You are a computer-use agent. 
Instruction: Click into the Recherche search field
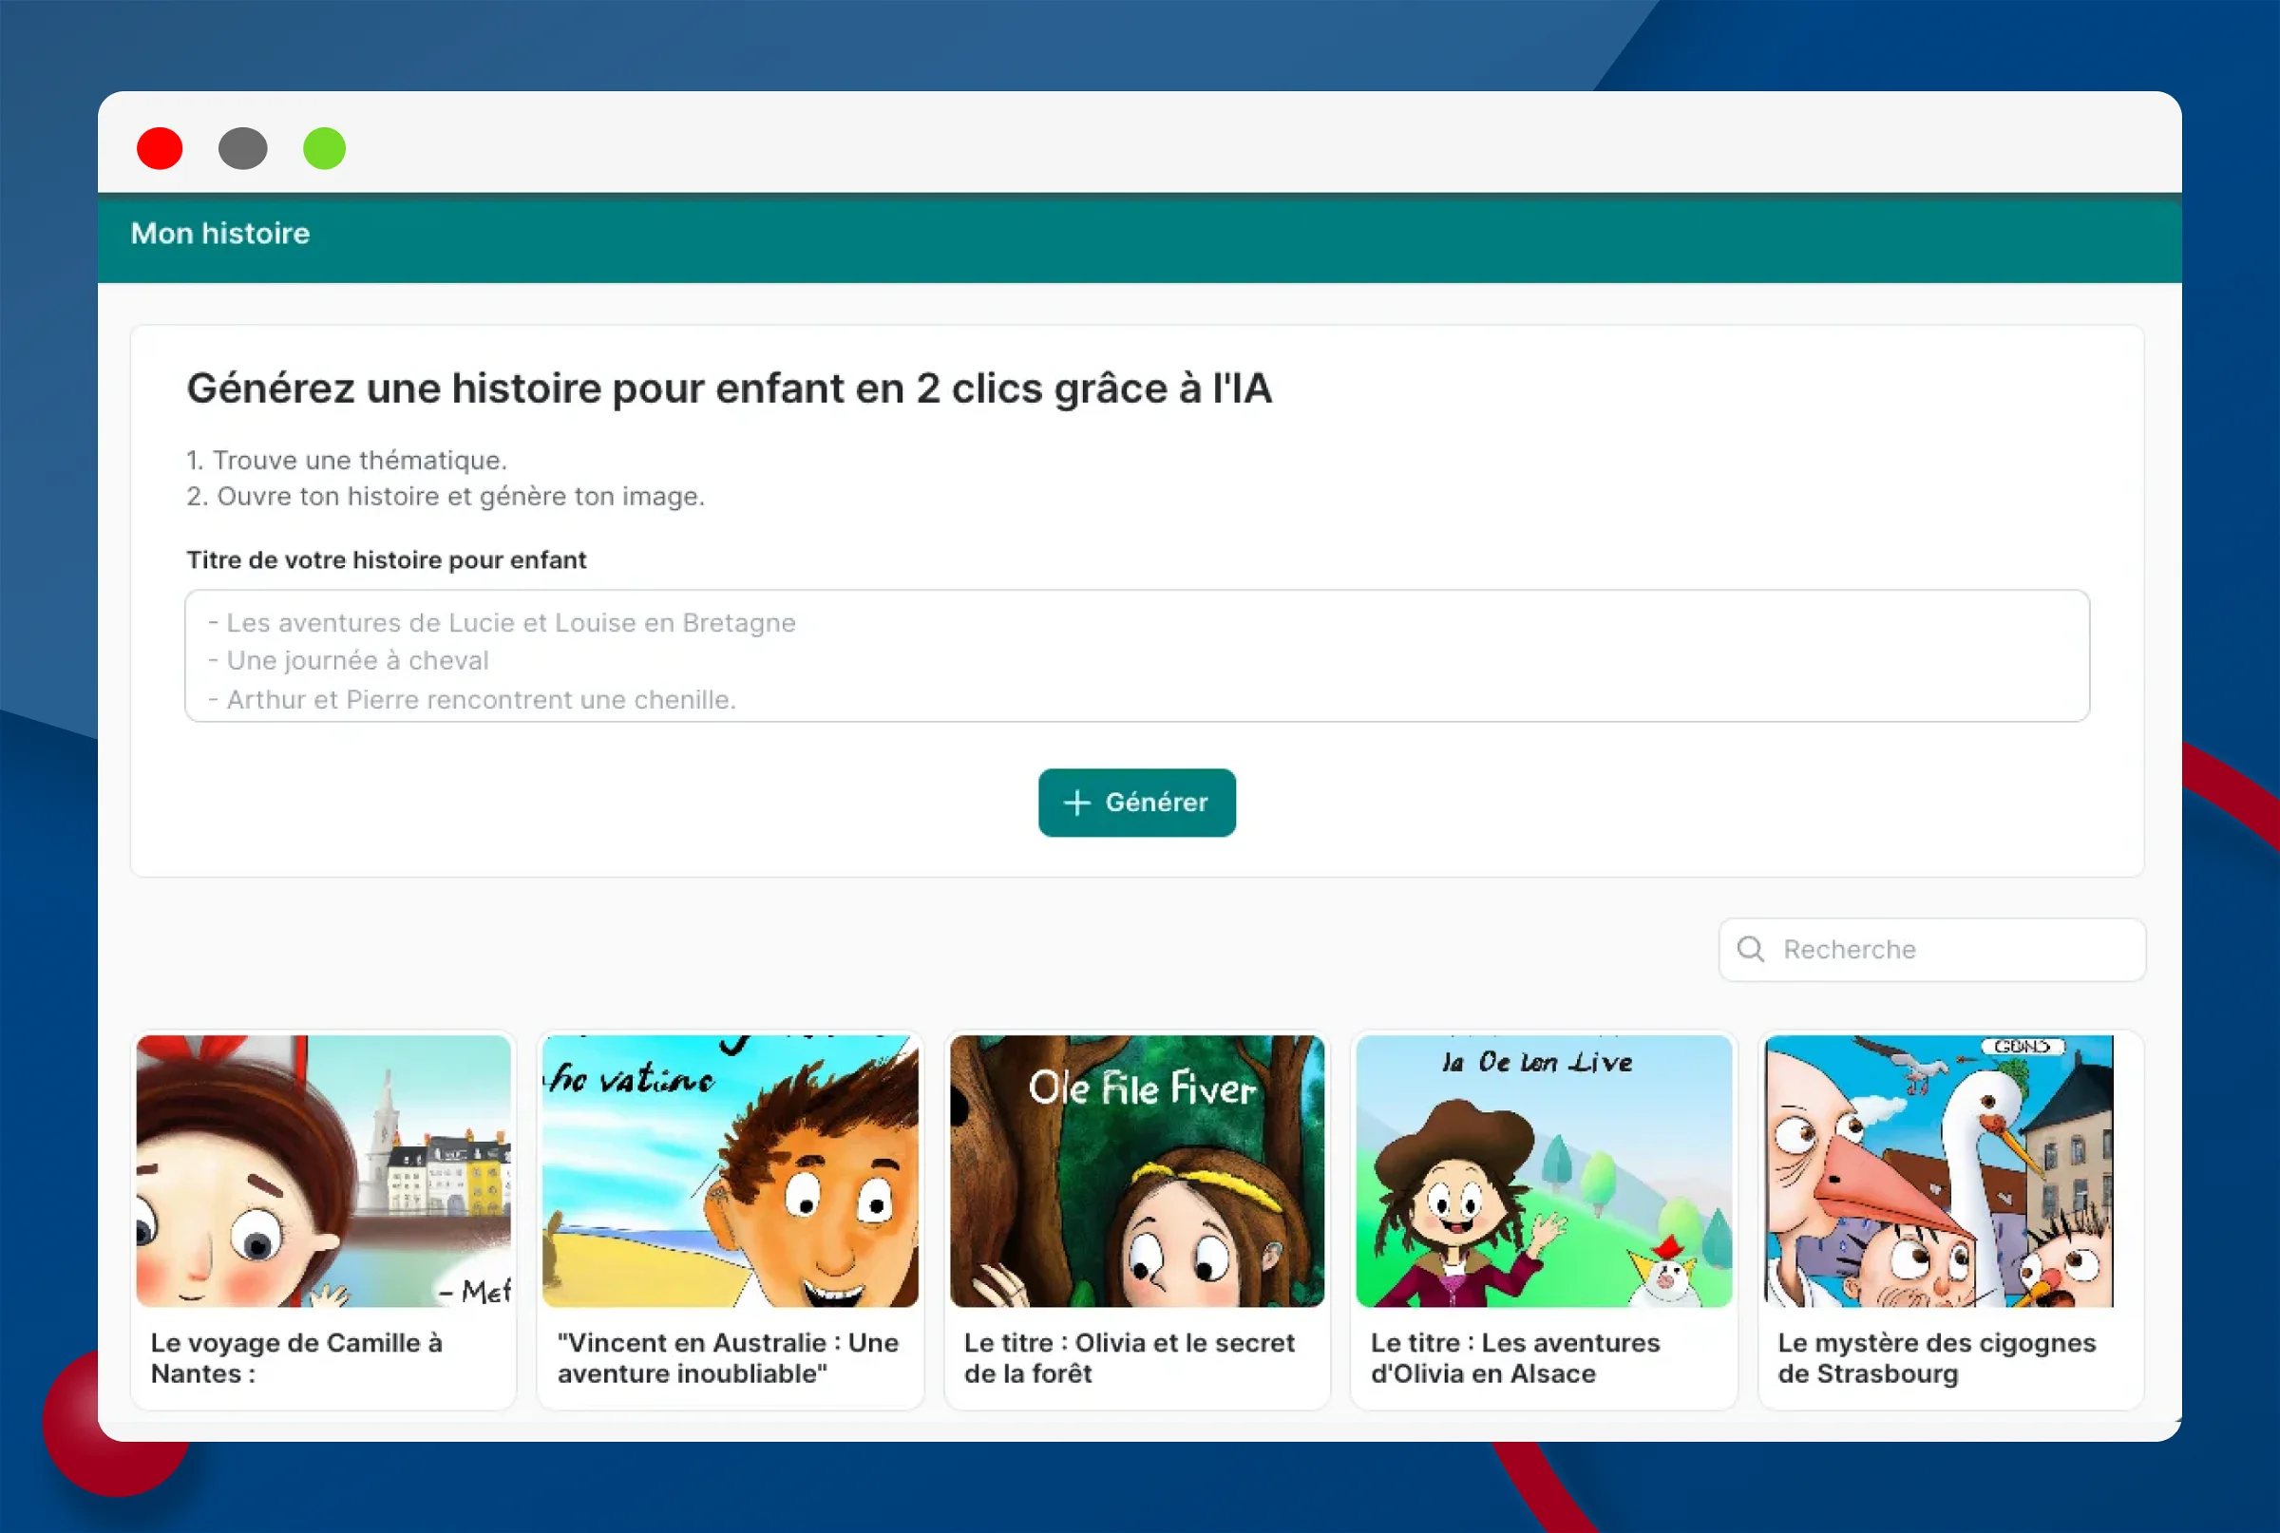[x=1932, y=949]
